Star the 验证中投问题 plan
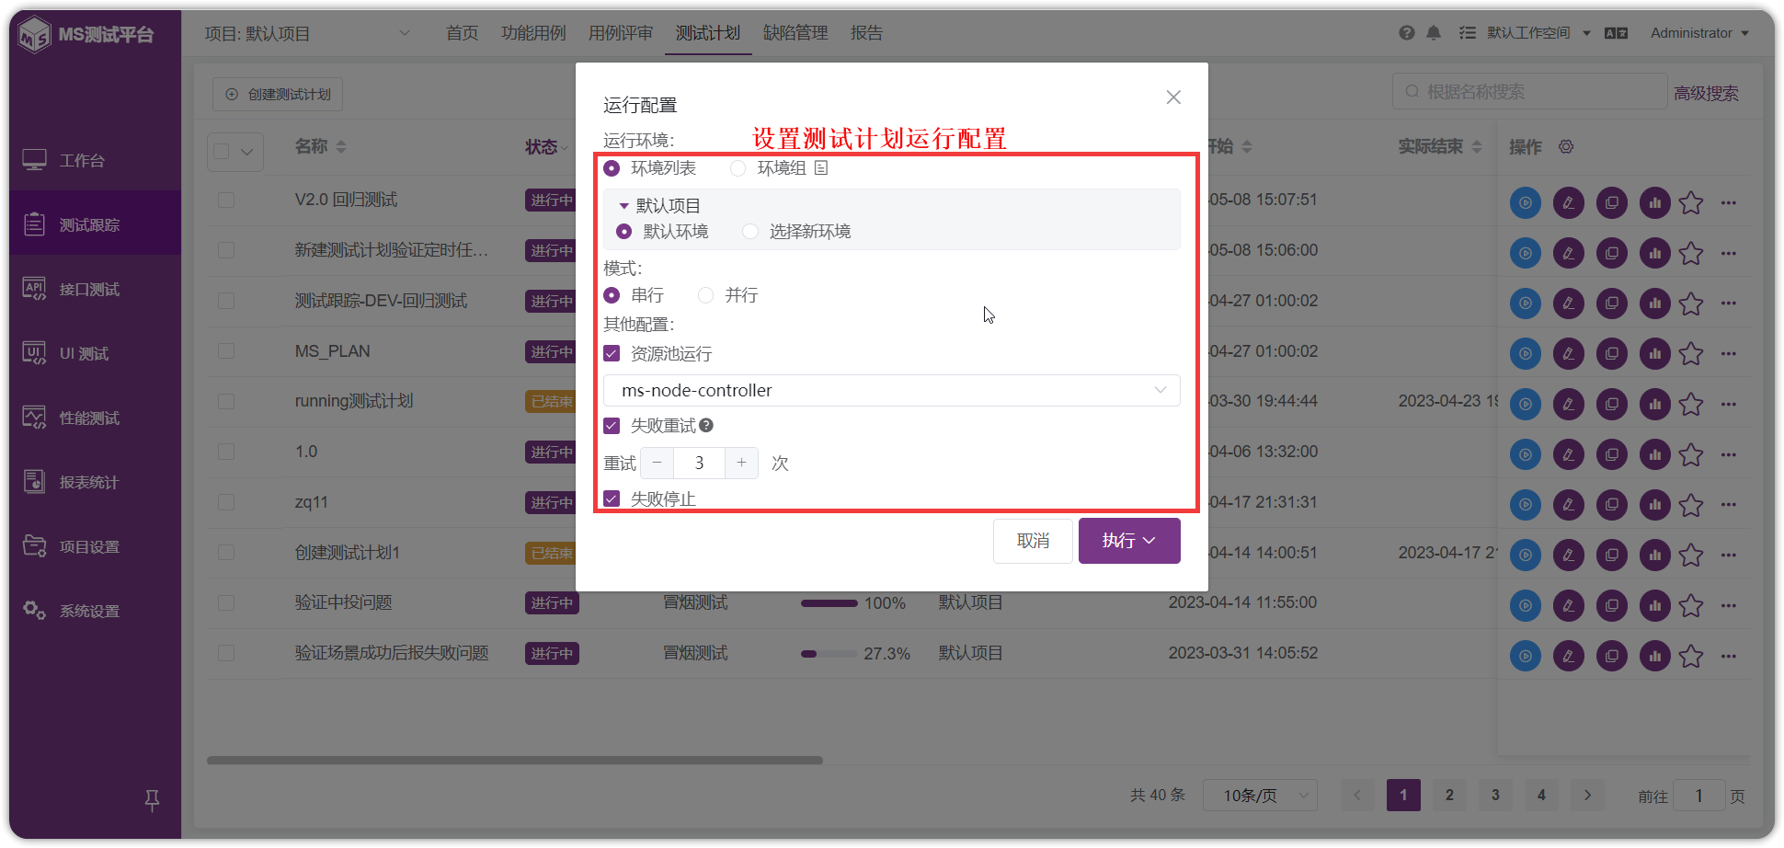The image size is (1784, 848). [x=1691, y=605]
